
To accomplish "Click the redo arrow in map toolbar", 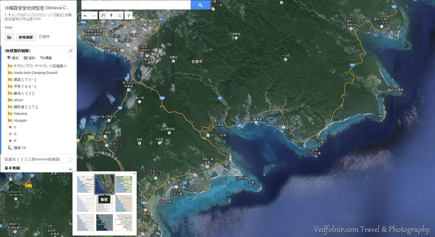I will (x=93, y=16).
